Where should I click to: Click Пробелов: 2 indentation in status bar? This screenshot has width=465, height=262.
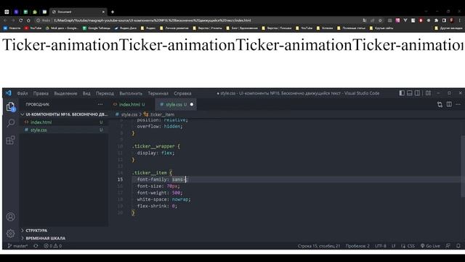click(357, 246)
